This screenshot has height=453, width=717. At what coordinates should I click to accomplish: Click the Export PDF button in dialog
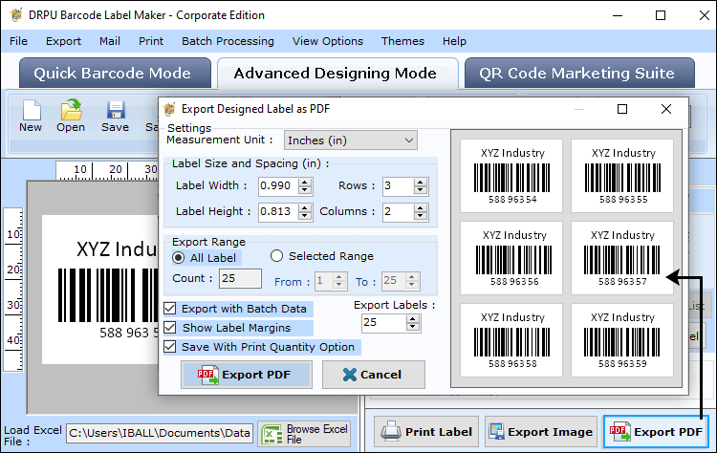(247, 375)
